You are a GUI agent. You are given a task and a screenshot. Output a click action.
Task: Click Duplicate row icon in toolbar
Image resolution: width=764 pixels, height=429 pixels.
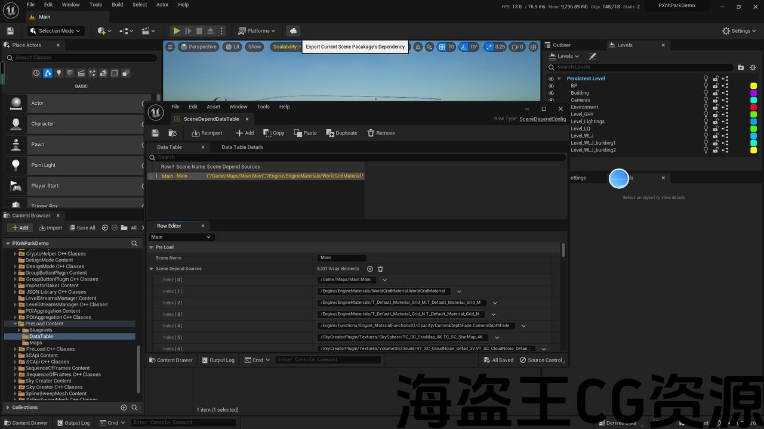(330, 133)
